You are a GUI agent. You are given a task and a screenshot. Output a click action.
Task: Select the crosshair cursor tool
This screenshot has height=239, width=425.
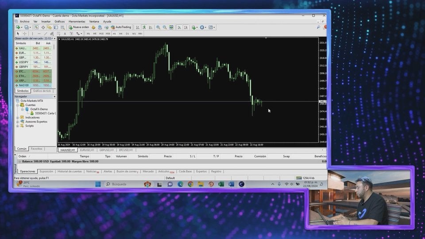(x=24, y=33)
